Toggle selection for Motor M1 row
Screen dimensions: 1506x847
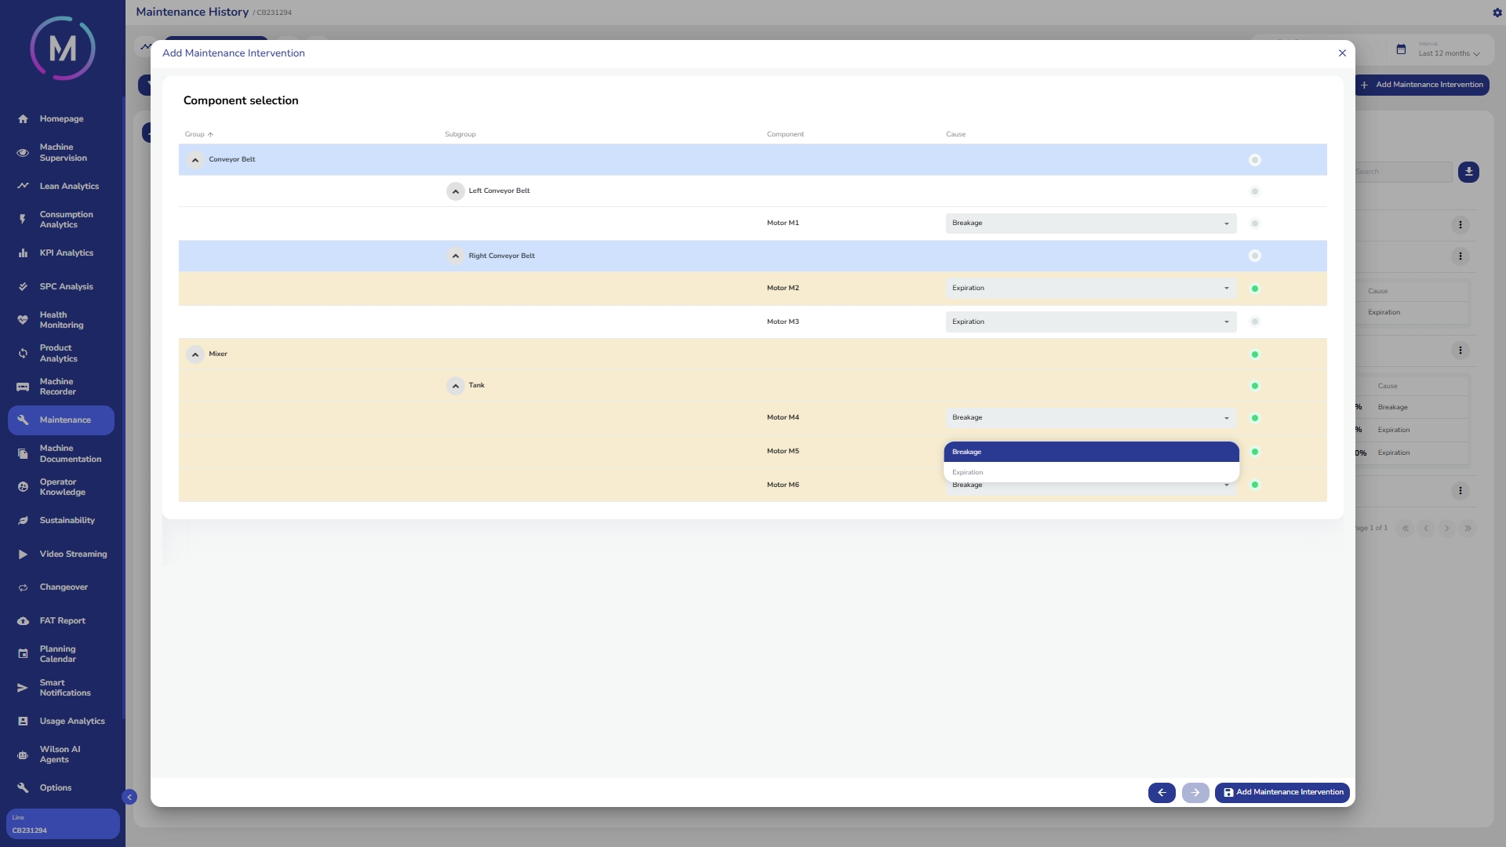click(x=1255, y=224)
